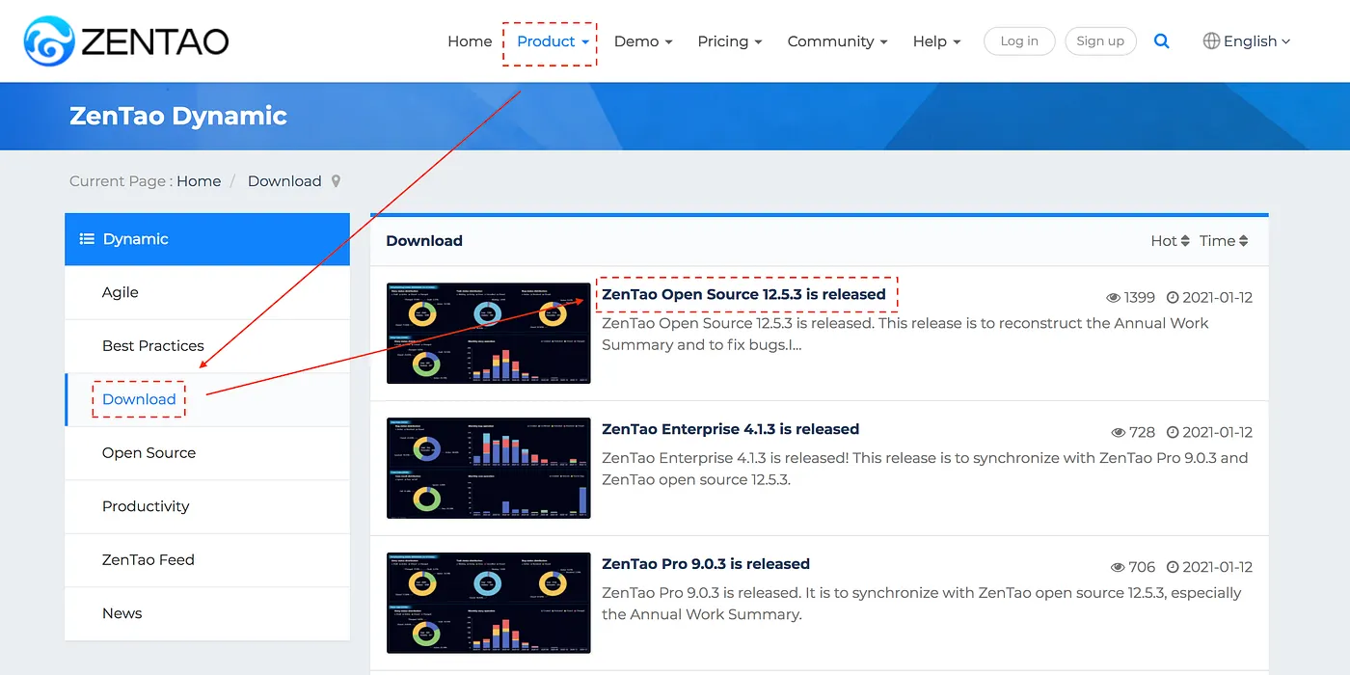1350x675 pixels.
Task: Click the Open Source 12.5.3 article thumbnail
Action: click(x=489, y=334)
